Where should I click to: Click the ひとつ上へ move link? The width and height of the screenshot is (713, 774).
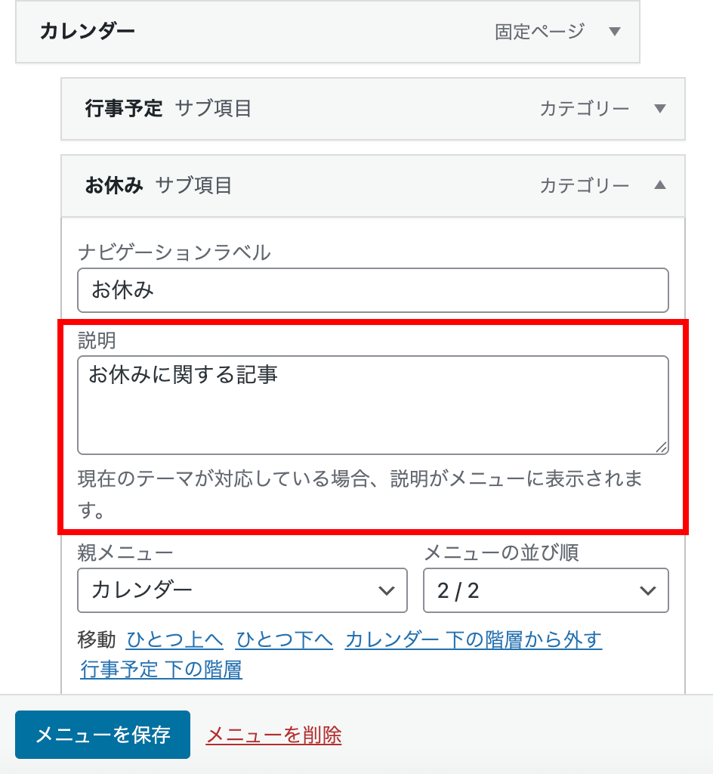174,640
